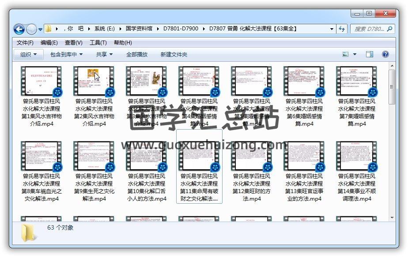Select the 第8集车祸血光之灾 video icon
This screenshot has width=408, height=257.
(42, 156)
